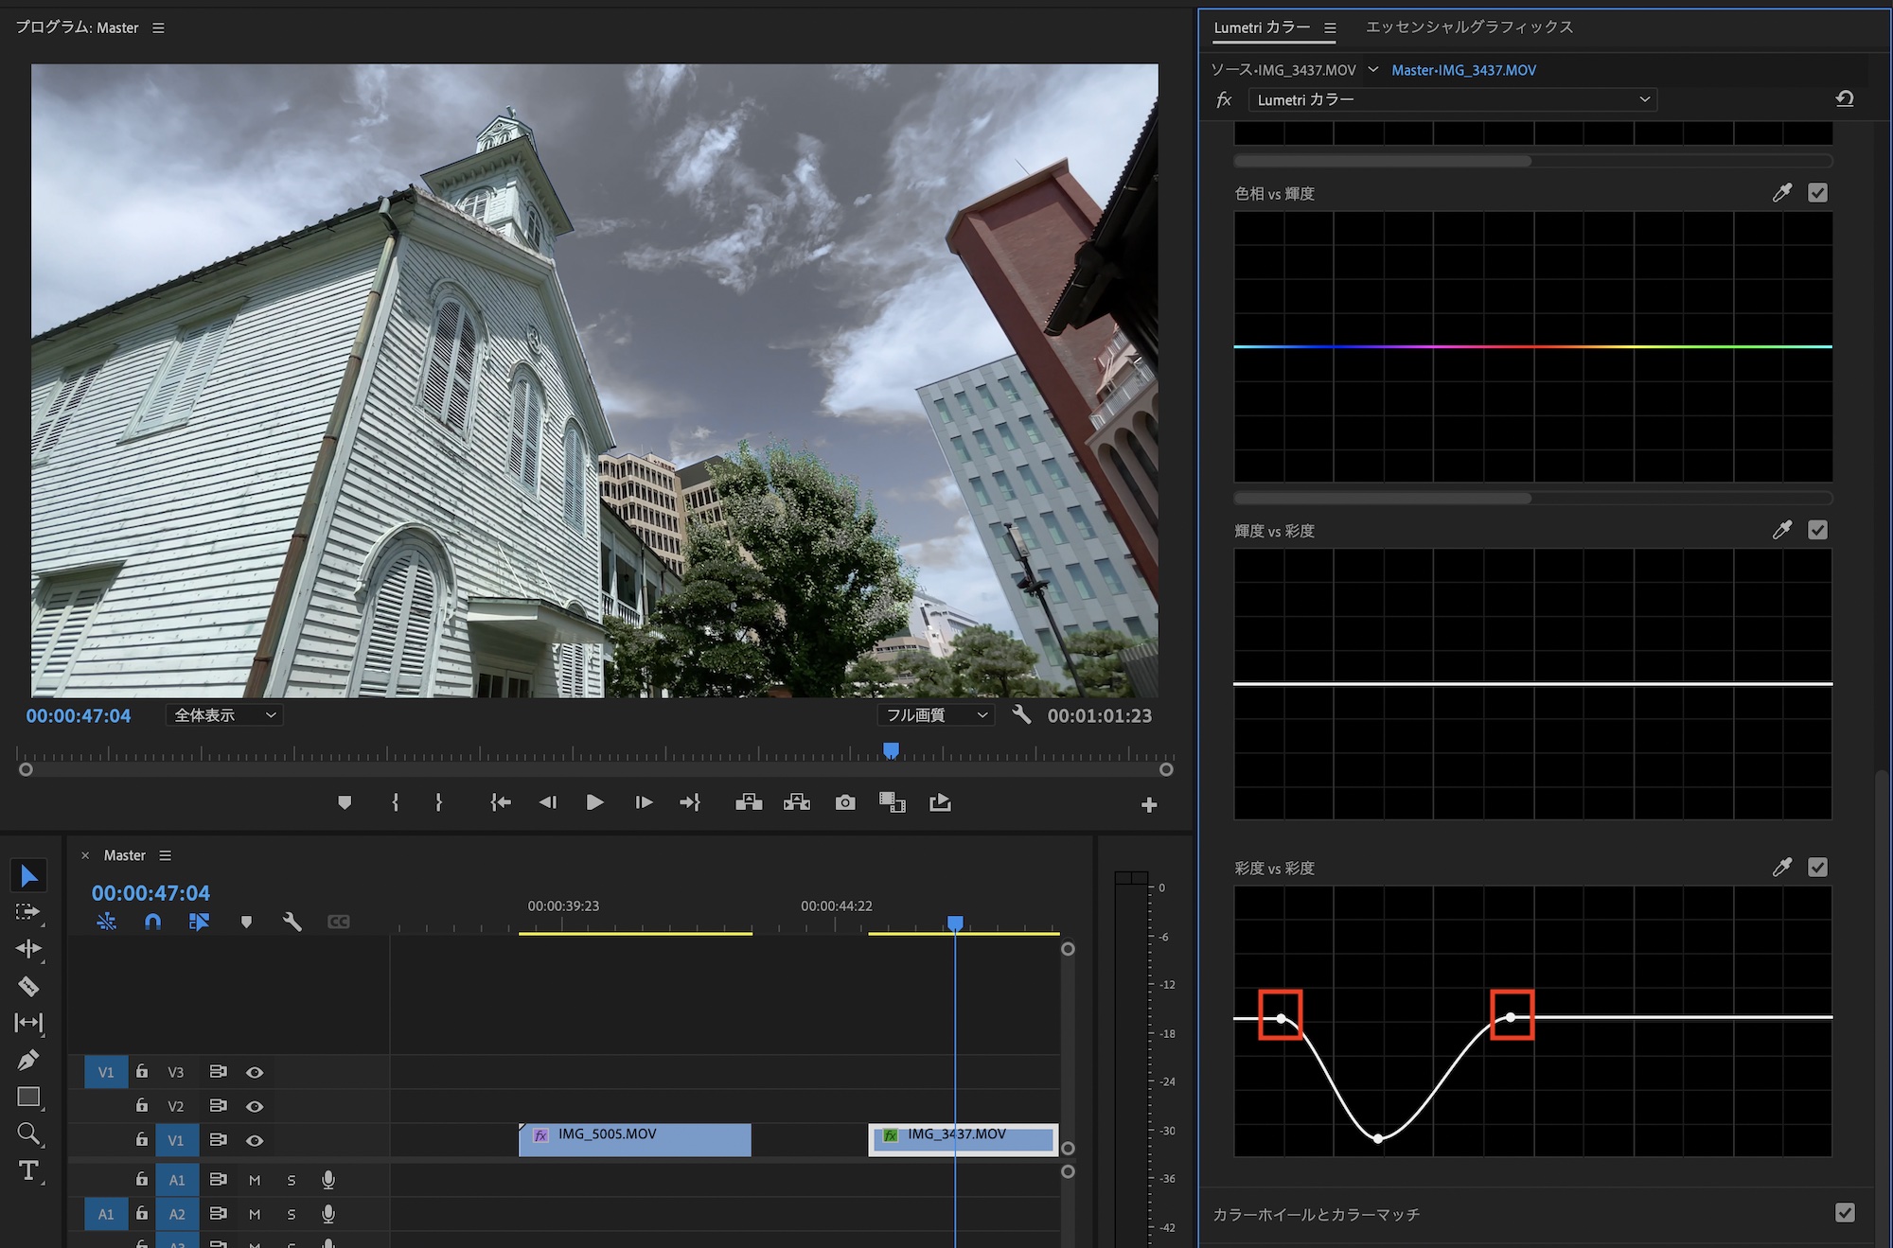Click the lowest point on saturation curve
The width and height of the screenshot is (1893, 1248).
1378,1138
